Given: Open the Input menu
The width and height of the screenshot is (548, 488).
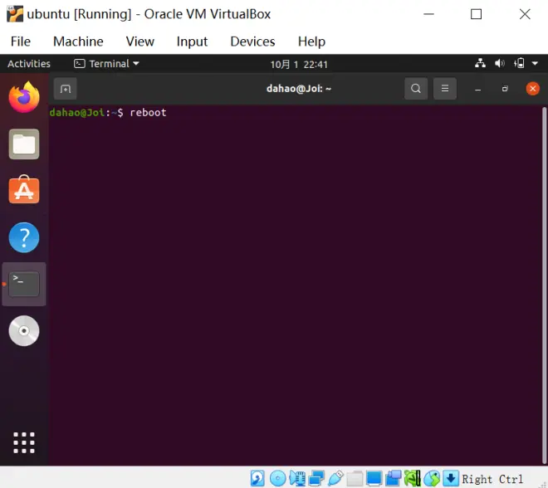Looking at the screenshot, I should coord(192,41).
